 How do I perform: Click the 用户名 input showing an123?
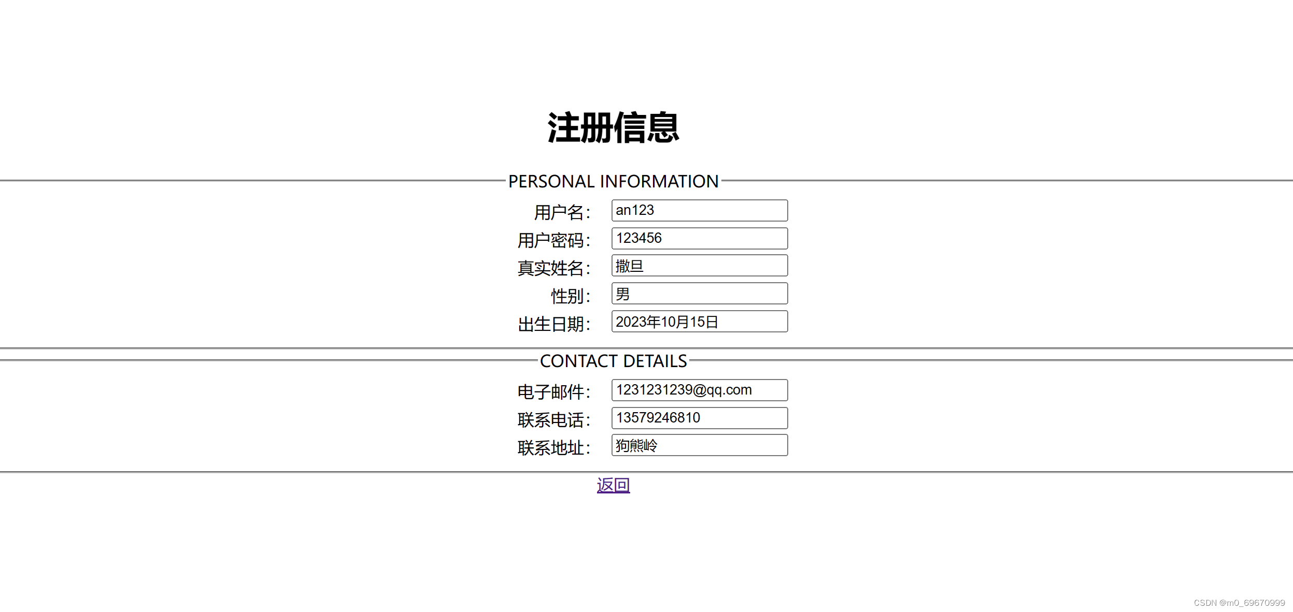click(699, 210)
